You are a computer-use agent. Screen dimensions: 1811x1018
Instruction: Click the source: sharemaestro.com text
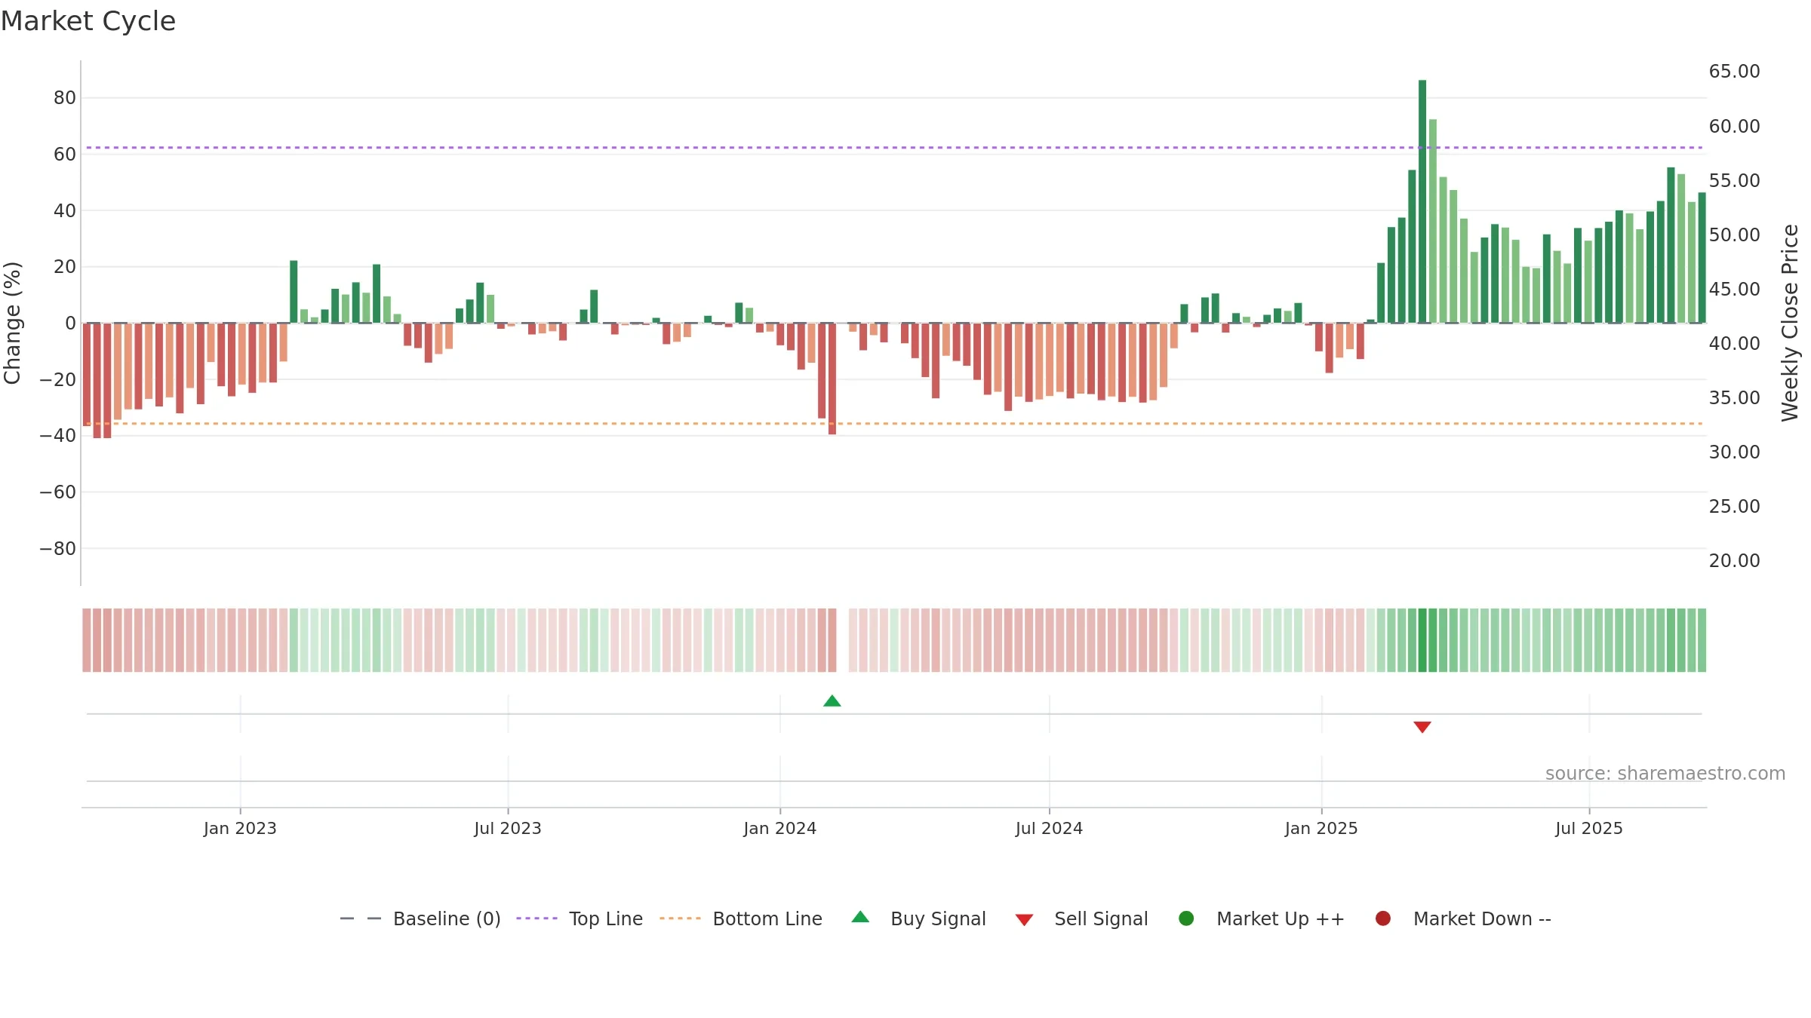click(1665, 774)
